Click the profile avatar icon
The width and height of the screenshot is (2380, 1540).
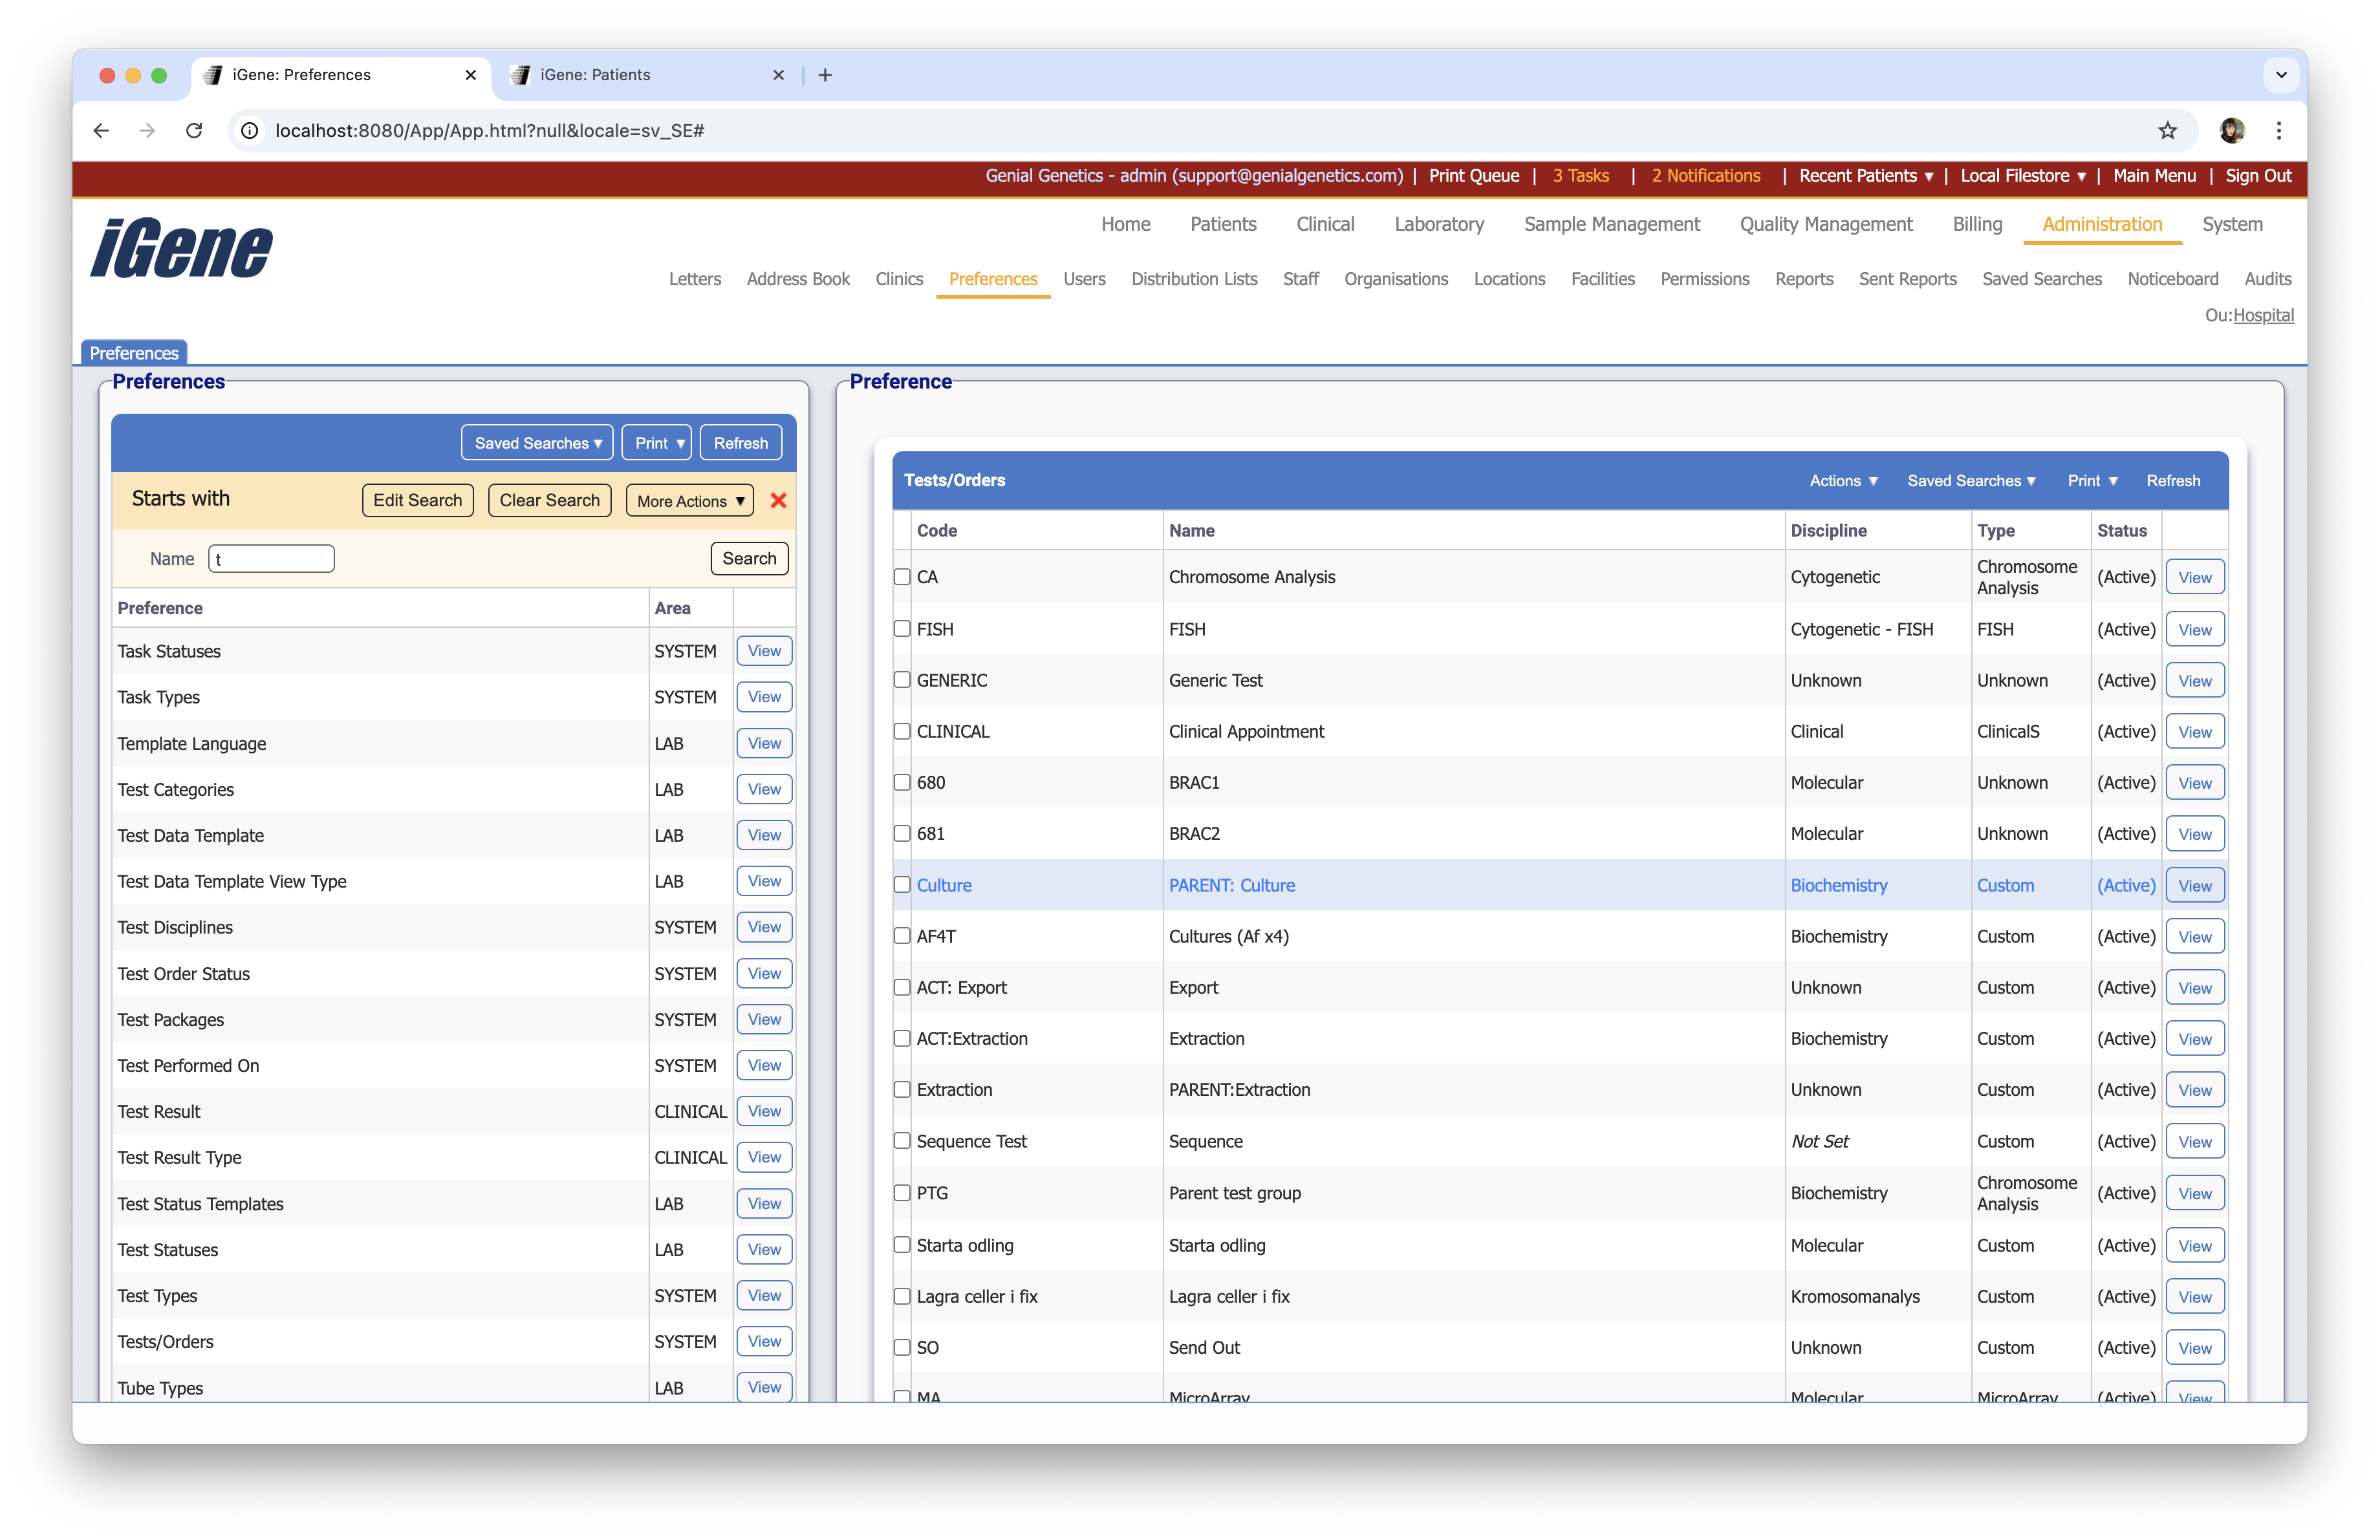(2231, 131)
